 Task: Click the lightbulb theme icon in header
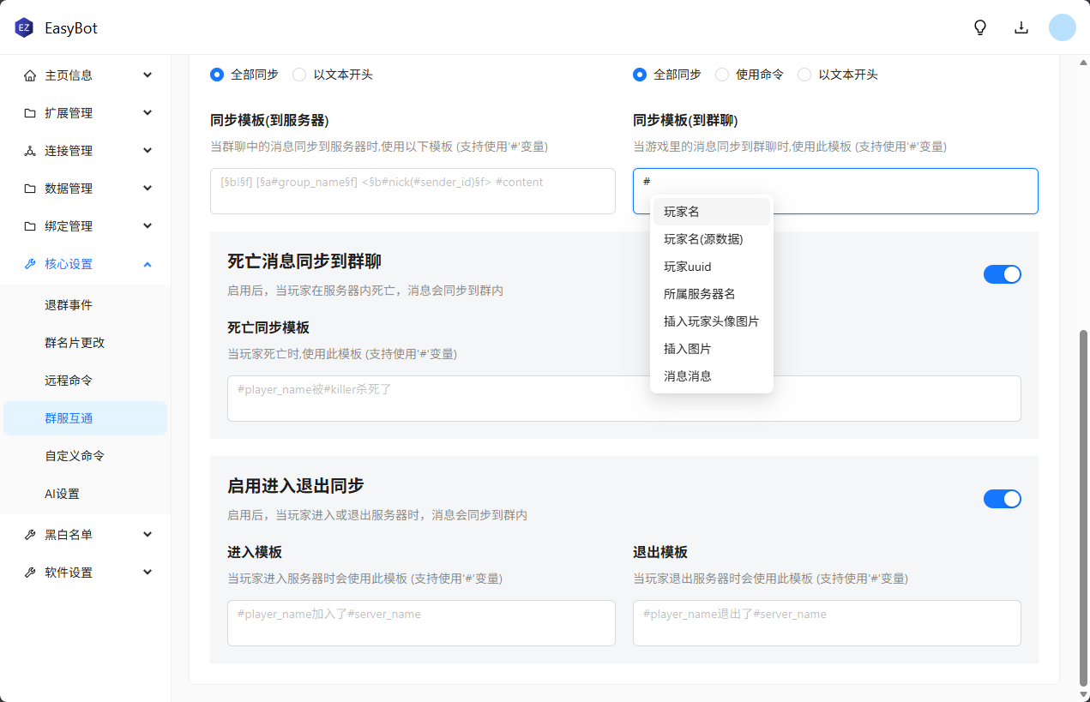point(980,27)
